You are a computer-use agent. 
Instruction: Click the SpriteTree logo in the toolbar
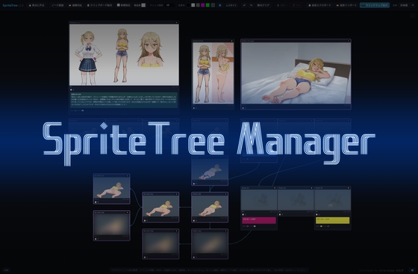(10, 5)
